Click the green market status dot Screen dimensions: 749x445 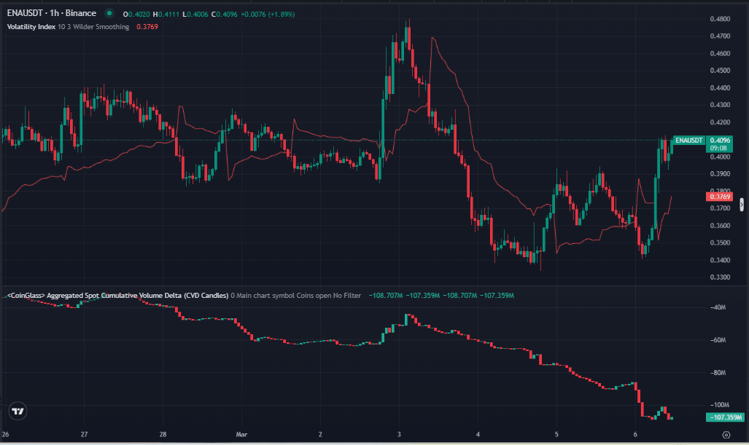(109, 13)
